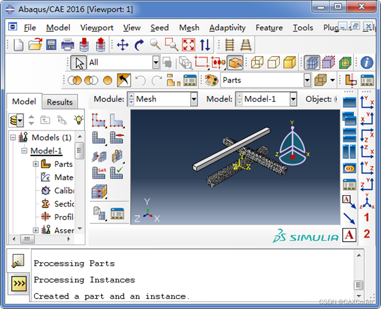Toggle wireframe render style
Viewport: 381px width, 309px height.
coord(257,63)
